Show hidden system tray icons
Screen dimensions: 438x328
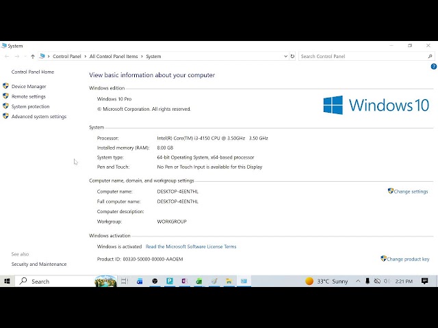coord(358,281)
